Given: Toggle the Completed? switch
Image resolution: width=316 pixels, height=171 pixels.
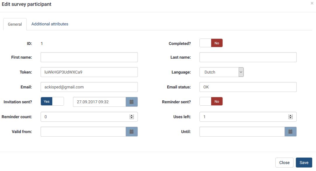Looking at the screenshot, I should point(211,43).
